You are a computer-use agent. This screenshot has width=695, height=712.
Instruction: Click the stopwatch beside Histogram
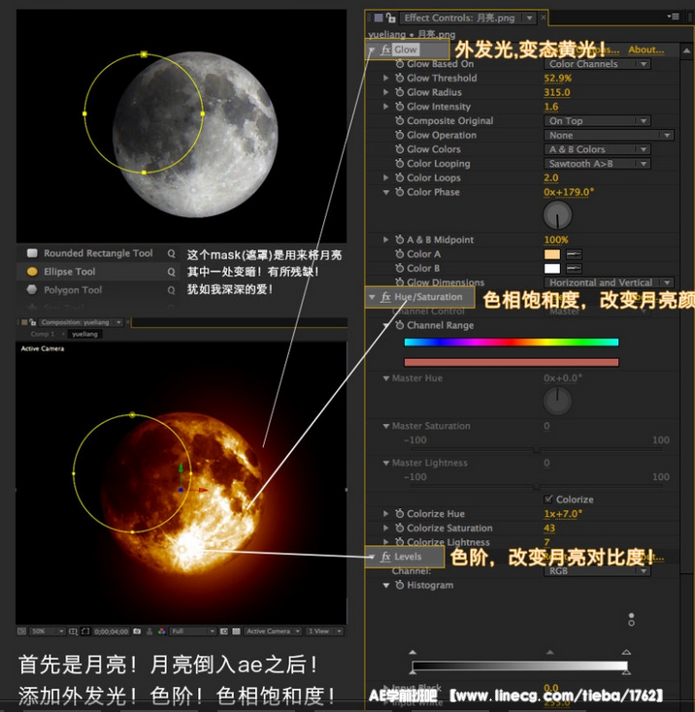pyautogui.click(x=400, y=585)
